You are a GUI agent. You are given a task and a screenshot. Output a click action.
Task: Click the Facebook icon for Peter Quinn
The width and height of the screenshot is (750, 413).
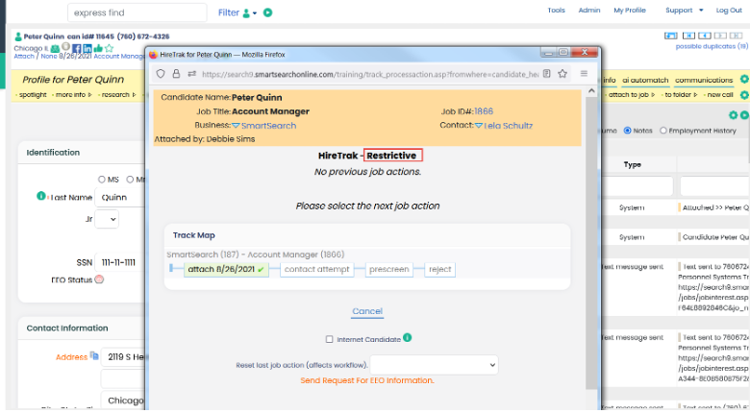pos(75,48)
